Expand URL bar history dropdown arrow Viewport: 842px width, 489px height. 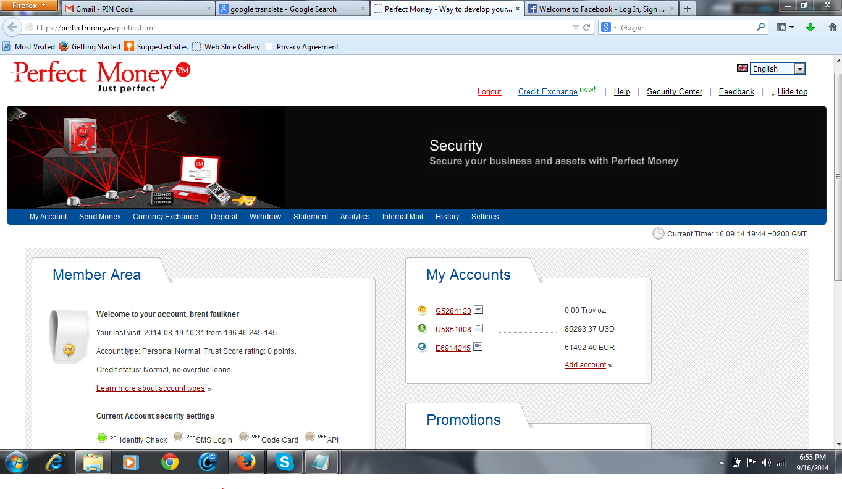click(x=575, y=28)
